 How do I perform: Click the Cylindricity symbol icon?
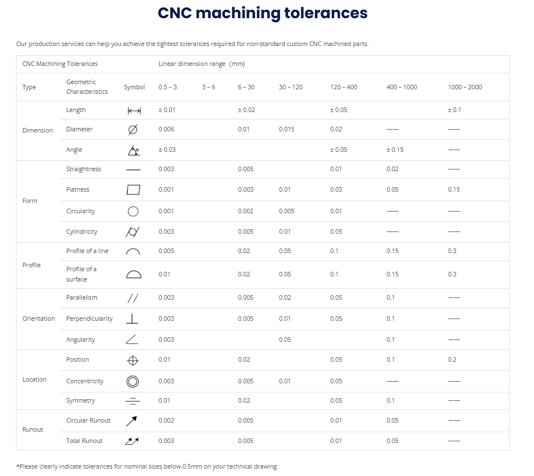133,232
